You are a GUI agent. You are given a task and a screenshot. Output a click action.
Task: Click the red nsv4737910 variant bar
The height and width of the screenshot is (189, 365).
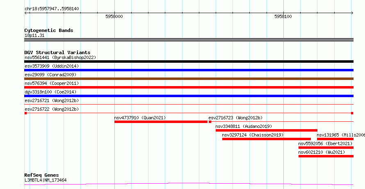point(161,122)
